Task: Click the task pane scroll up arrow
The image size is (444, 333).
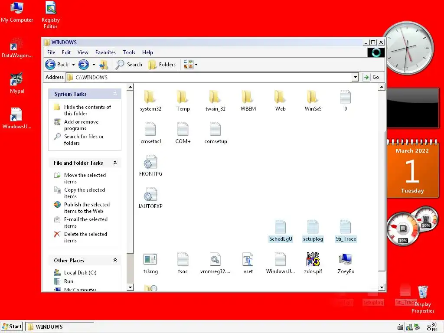Action: [x=130, y=87]
